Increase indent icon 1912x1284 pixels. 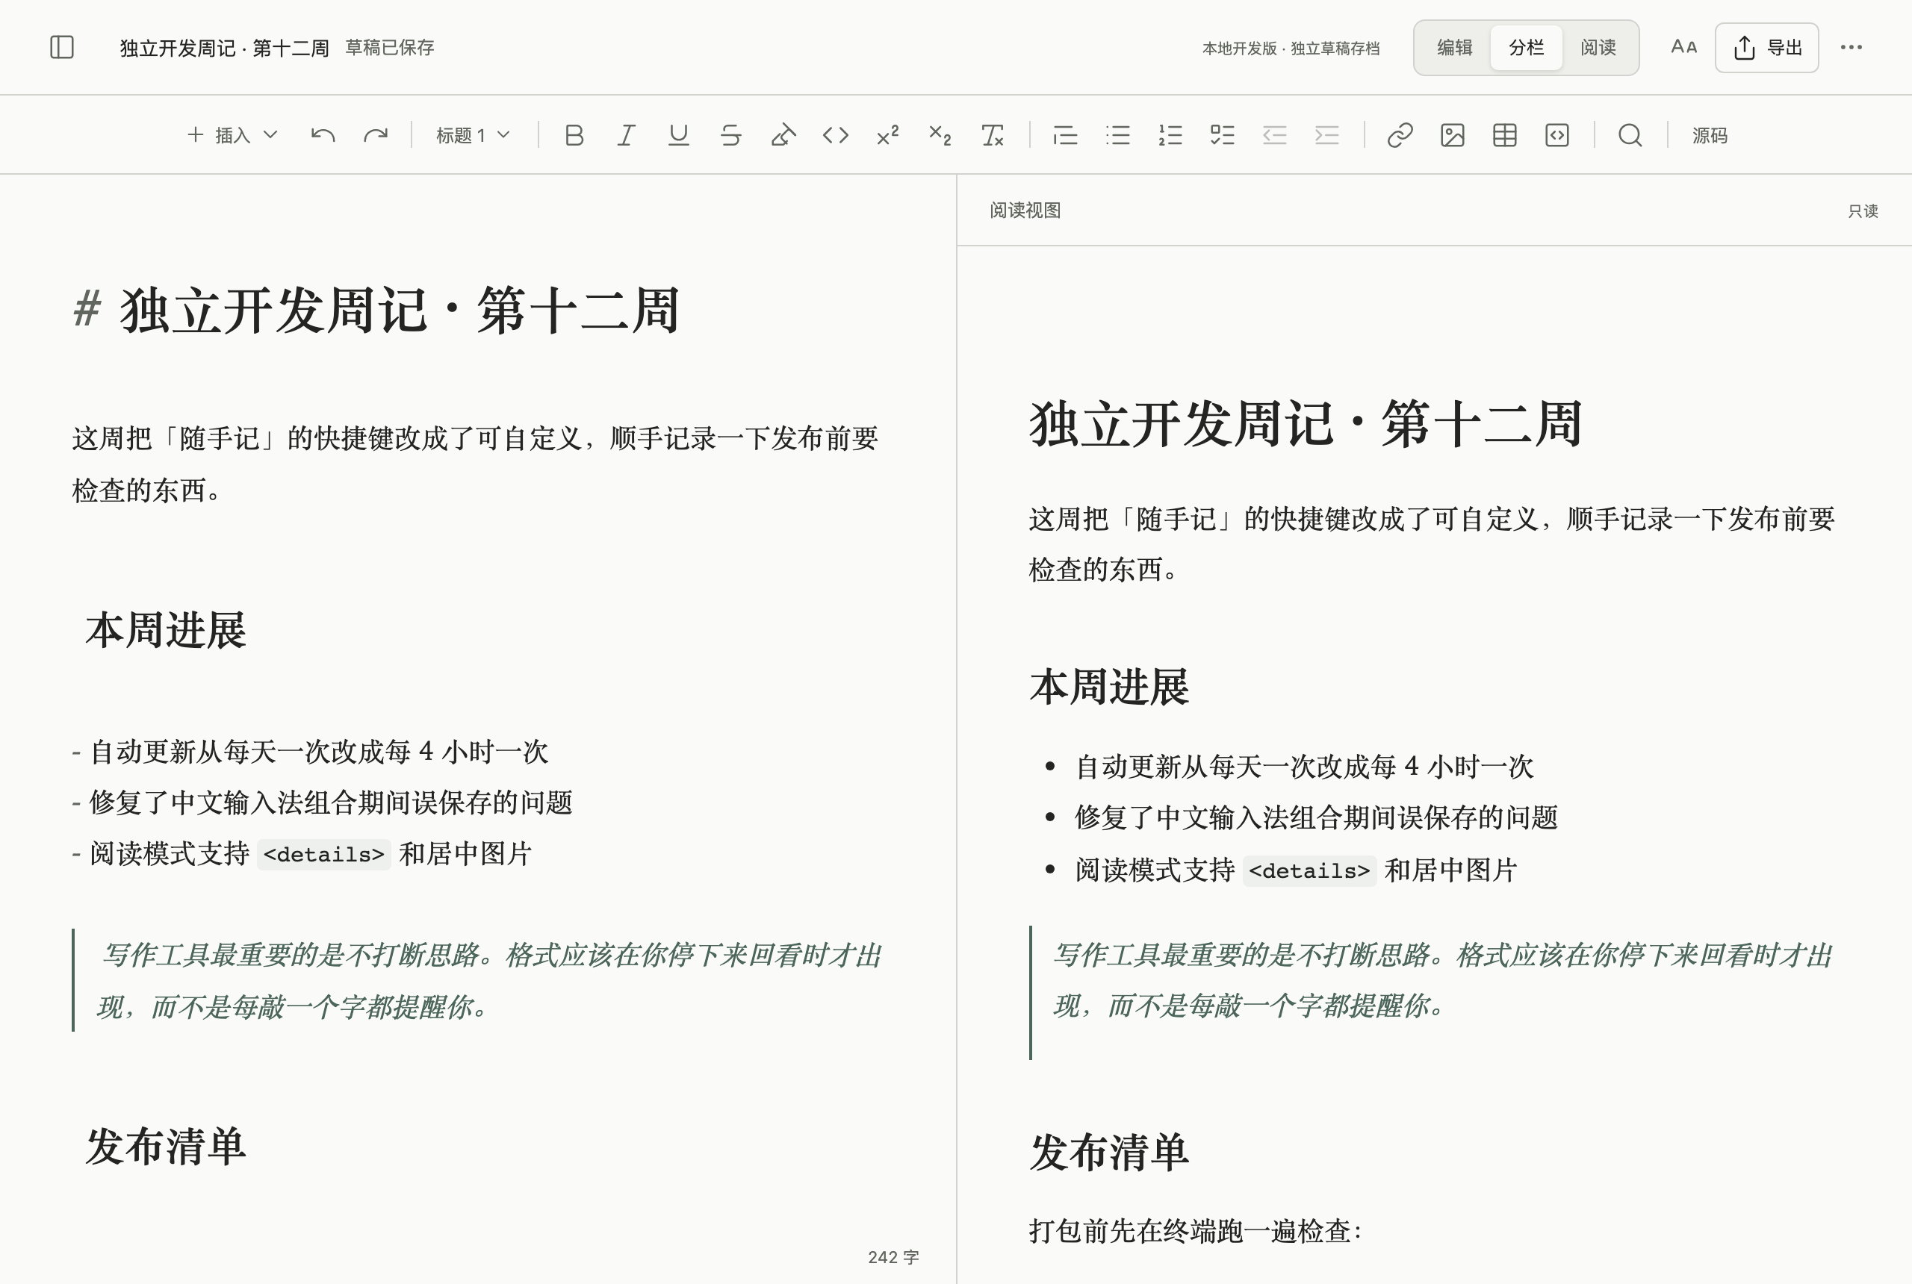(1327, 135)
